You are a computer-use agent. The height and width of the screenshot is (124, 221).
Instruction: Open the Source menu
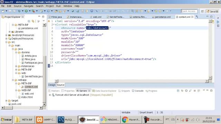(18, 6)
